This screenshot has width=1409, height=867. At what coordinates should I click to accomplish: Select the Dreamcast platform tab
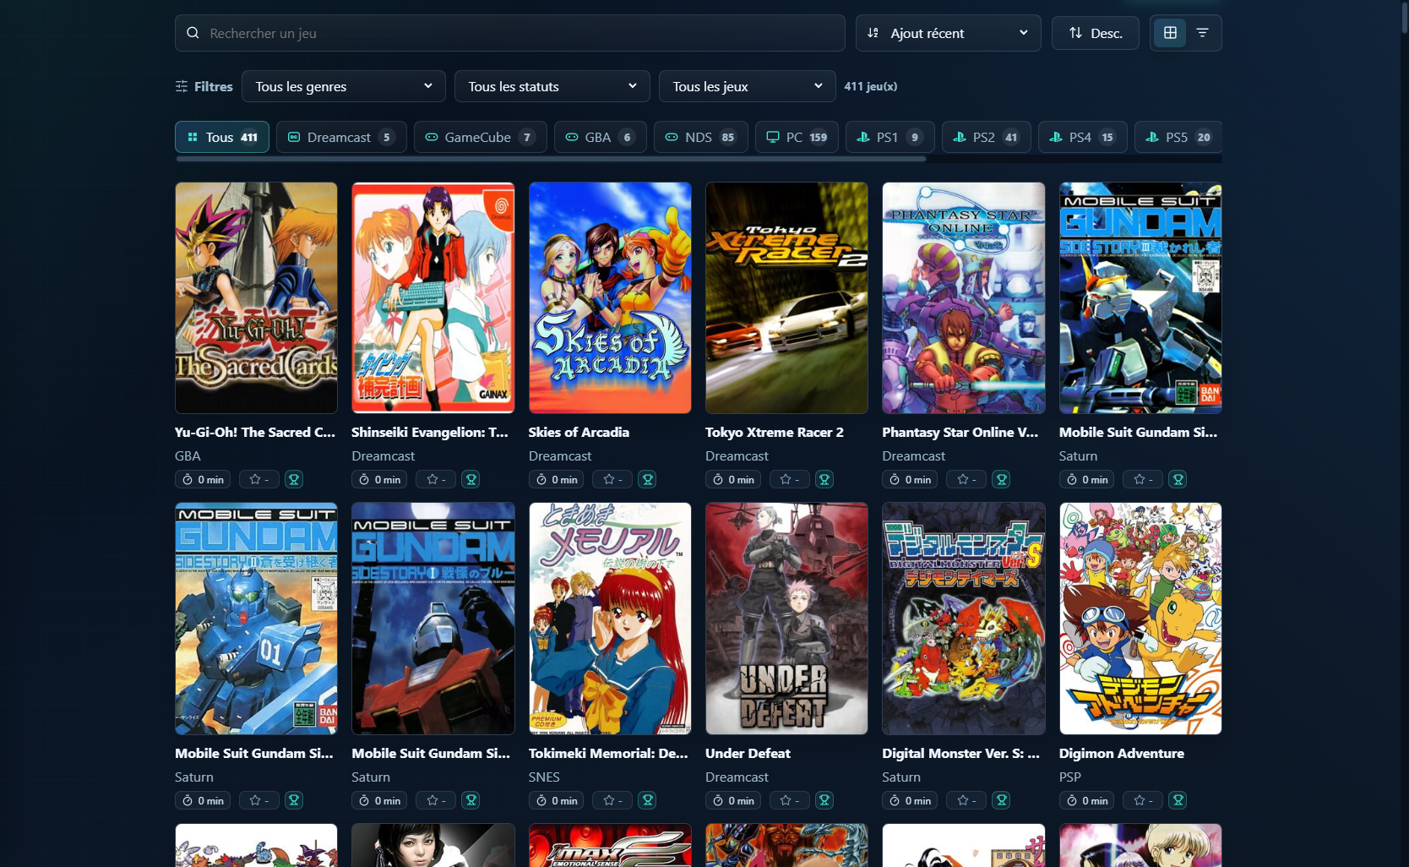pos(341,137)
